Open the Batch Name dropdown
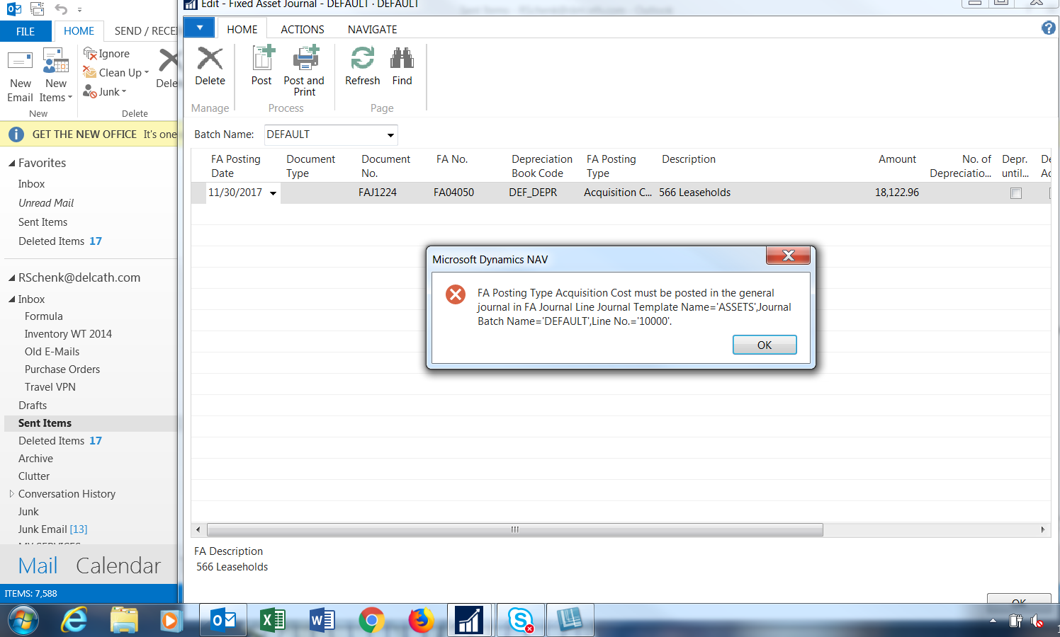Image resolution: width=1060 pixels, height=637 pixels. 390,135
